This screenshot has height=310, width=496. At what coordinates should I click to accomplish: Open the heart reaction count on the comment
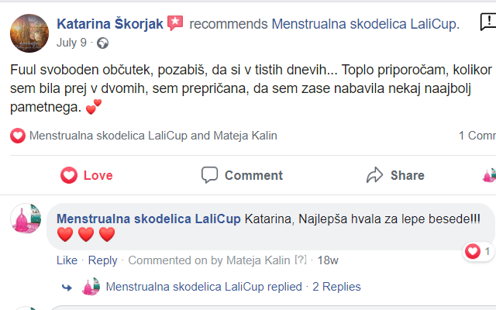pyautogui.click(x=477, y=251)
